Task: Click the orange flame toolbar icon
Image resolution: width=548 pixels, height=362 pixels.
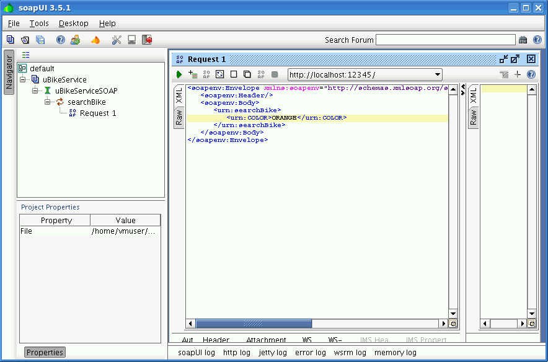Action: click(95, 40)
